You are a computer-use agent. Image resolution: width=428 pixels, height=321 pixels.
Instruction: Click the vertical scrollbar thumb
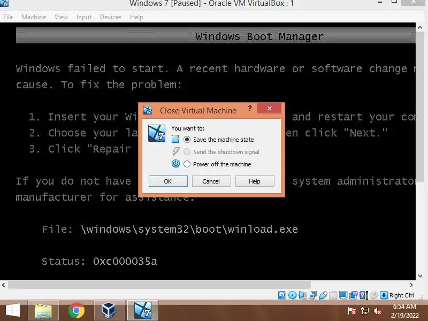[420, 106]
